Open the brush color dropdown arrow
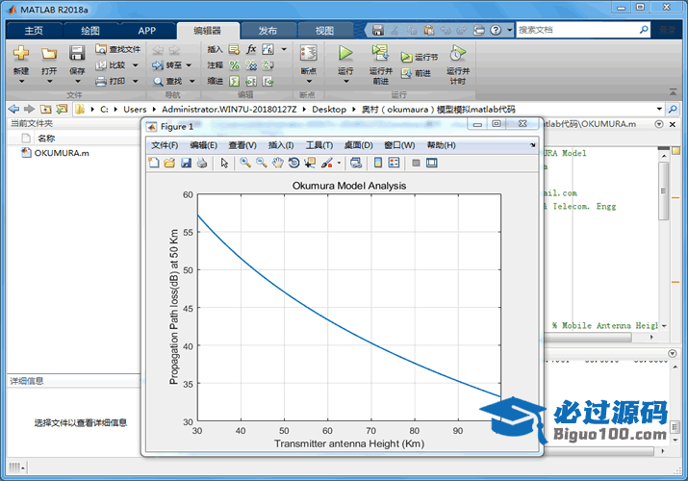Viewport: 688px width, 481px height. coord(339,164)
